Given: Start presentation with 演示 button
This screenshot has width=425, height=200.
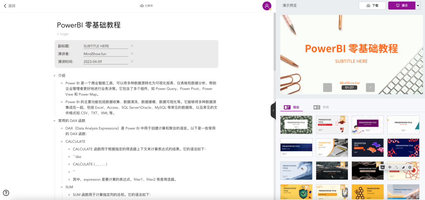Looking at the screenshot, I should click(x=402, y=6).
